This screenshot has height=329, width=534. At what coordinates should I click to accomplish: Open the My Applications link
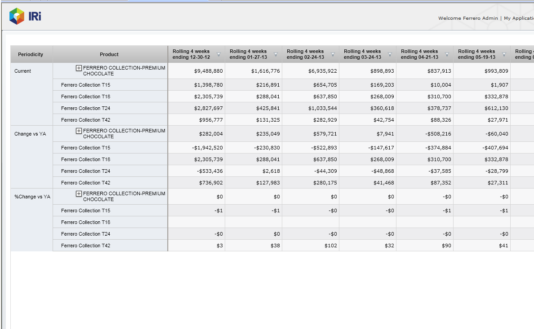pos(518,18)
